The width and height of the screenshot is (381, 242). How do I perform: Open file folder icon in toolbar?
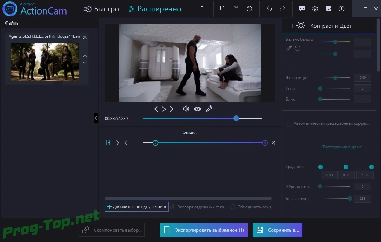click(203, 9)
